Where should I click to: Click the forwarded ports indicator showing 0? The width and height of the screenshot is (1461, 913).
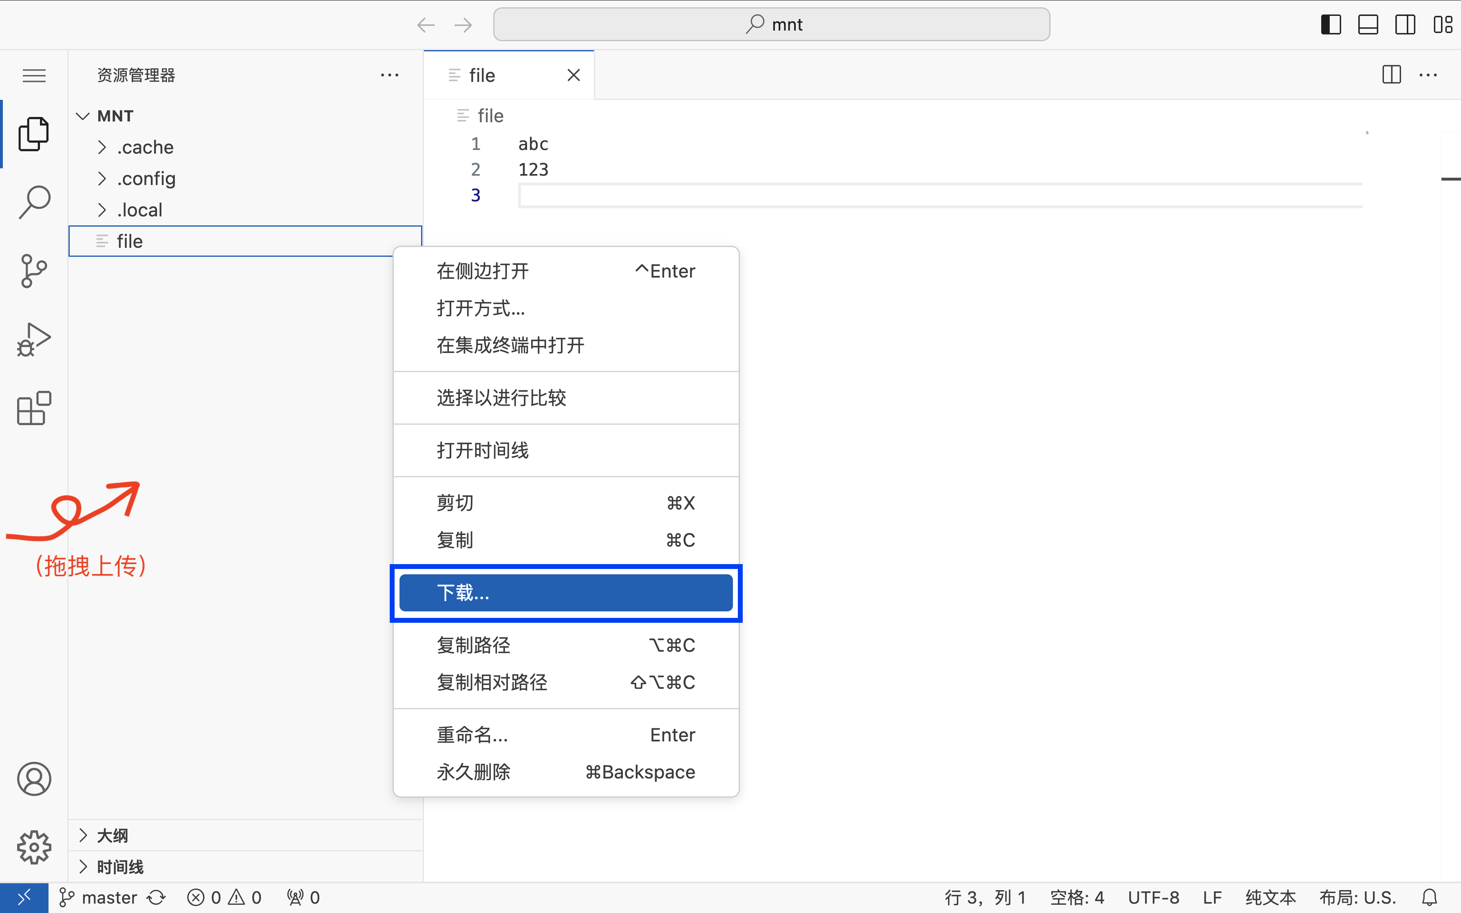[x=304, y=898]
